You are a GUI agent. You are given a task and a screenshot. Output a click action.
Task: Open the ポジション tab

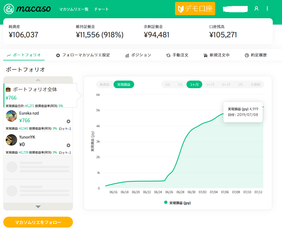pyautogui.click(x=138, y=55)
